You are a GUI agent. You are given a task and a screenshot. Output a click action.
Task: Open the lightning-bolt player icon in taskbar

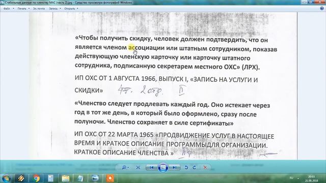click(21, 178)
